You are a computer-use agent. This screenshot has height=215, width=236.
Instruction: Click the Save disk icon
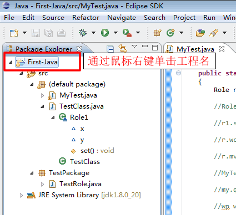tap(36, 33)
